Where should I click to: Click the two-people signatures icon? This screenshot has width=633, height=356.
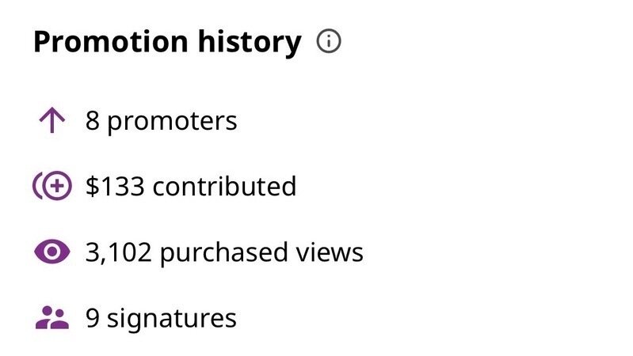click(52, 318)
